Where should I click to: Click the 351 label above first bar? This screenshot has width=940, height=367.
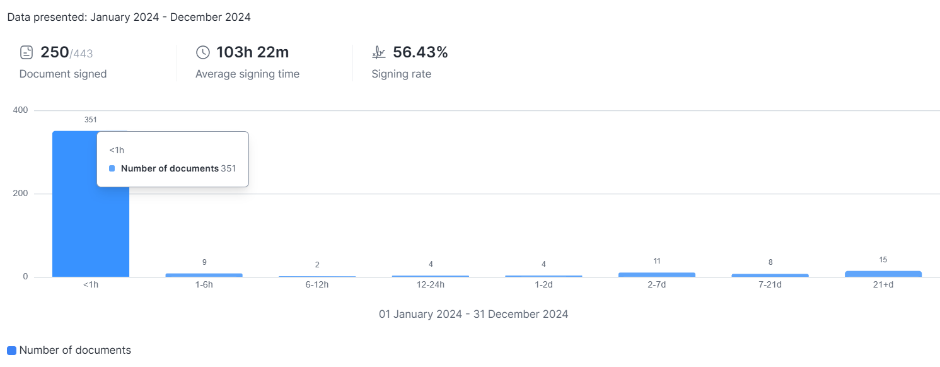coord(90,120)
